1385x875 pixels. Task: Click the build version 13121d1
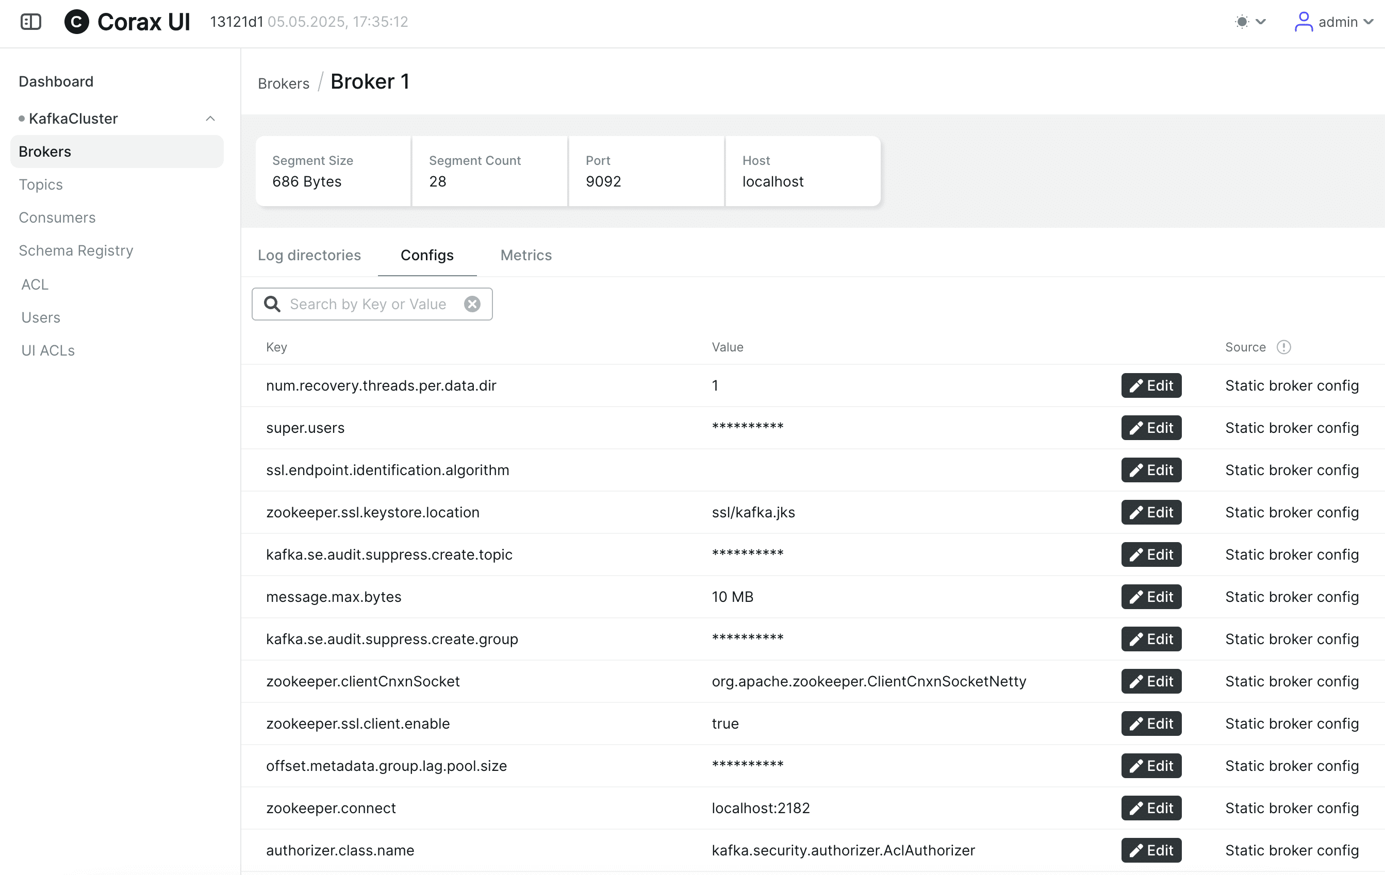coord(236,22)
